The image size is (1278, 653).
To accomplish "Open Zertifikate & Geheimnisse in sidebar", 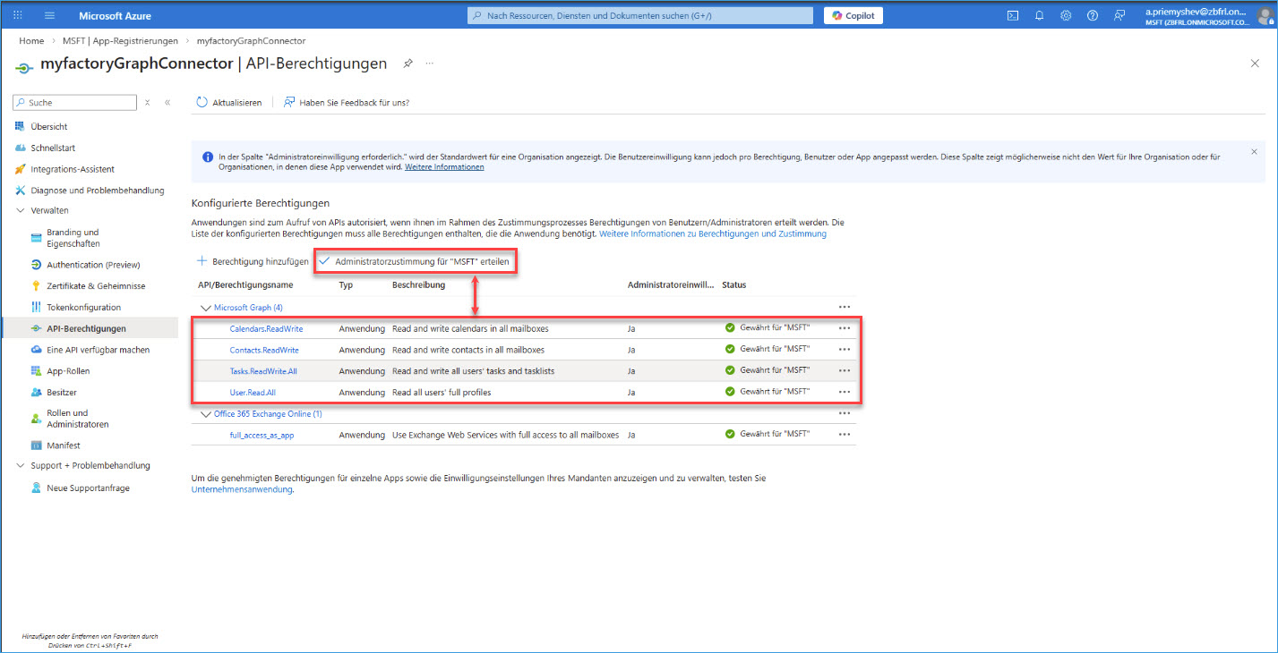I will tap(96, 286).
